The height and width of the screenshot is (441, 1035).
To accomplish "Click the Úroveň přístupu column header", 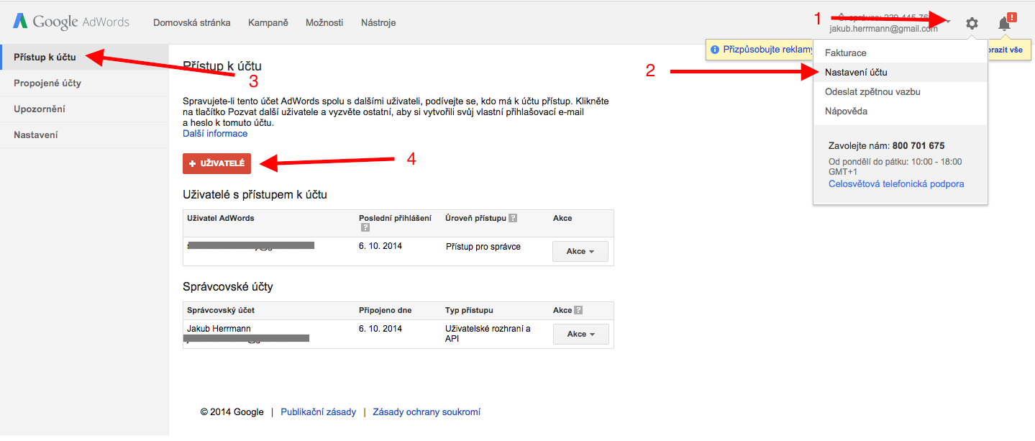I will click(475, 218).
